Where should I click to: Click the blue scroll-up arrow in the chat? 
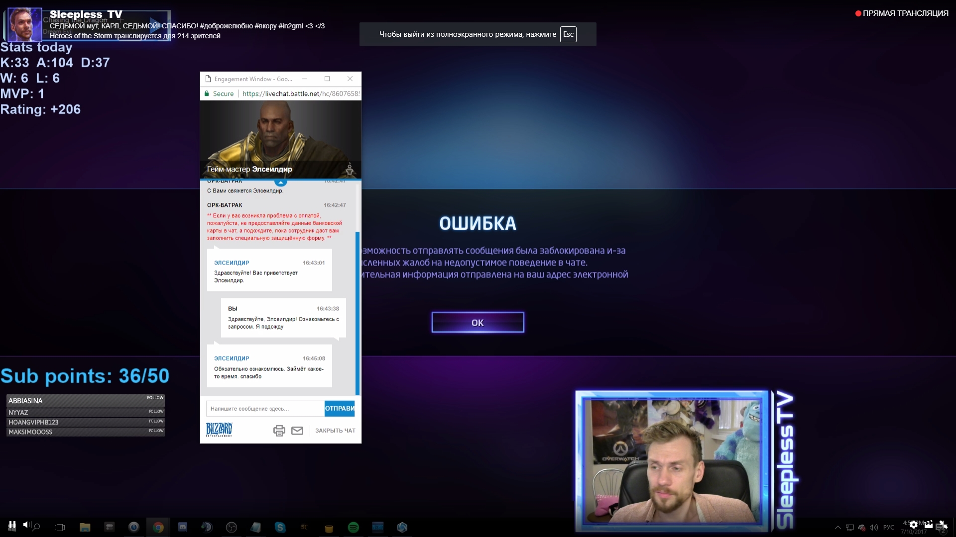[281, 182]
